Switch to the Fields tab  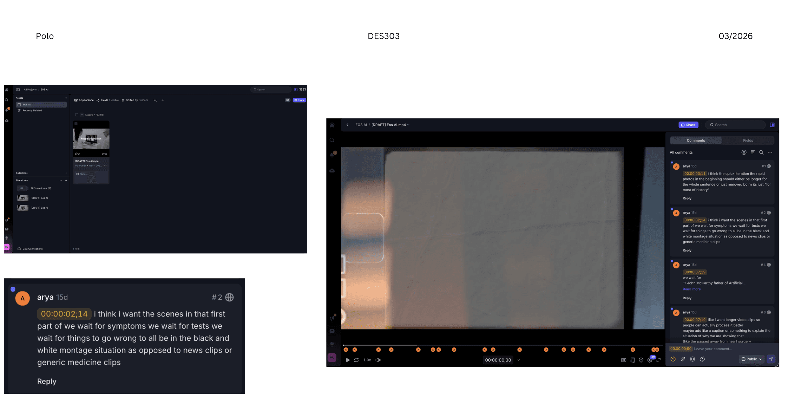[x=748, y=141]
